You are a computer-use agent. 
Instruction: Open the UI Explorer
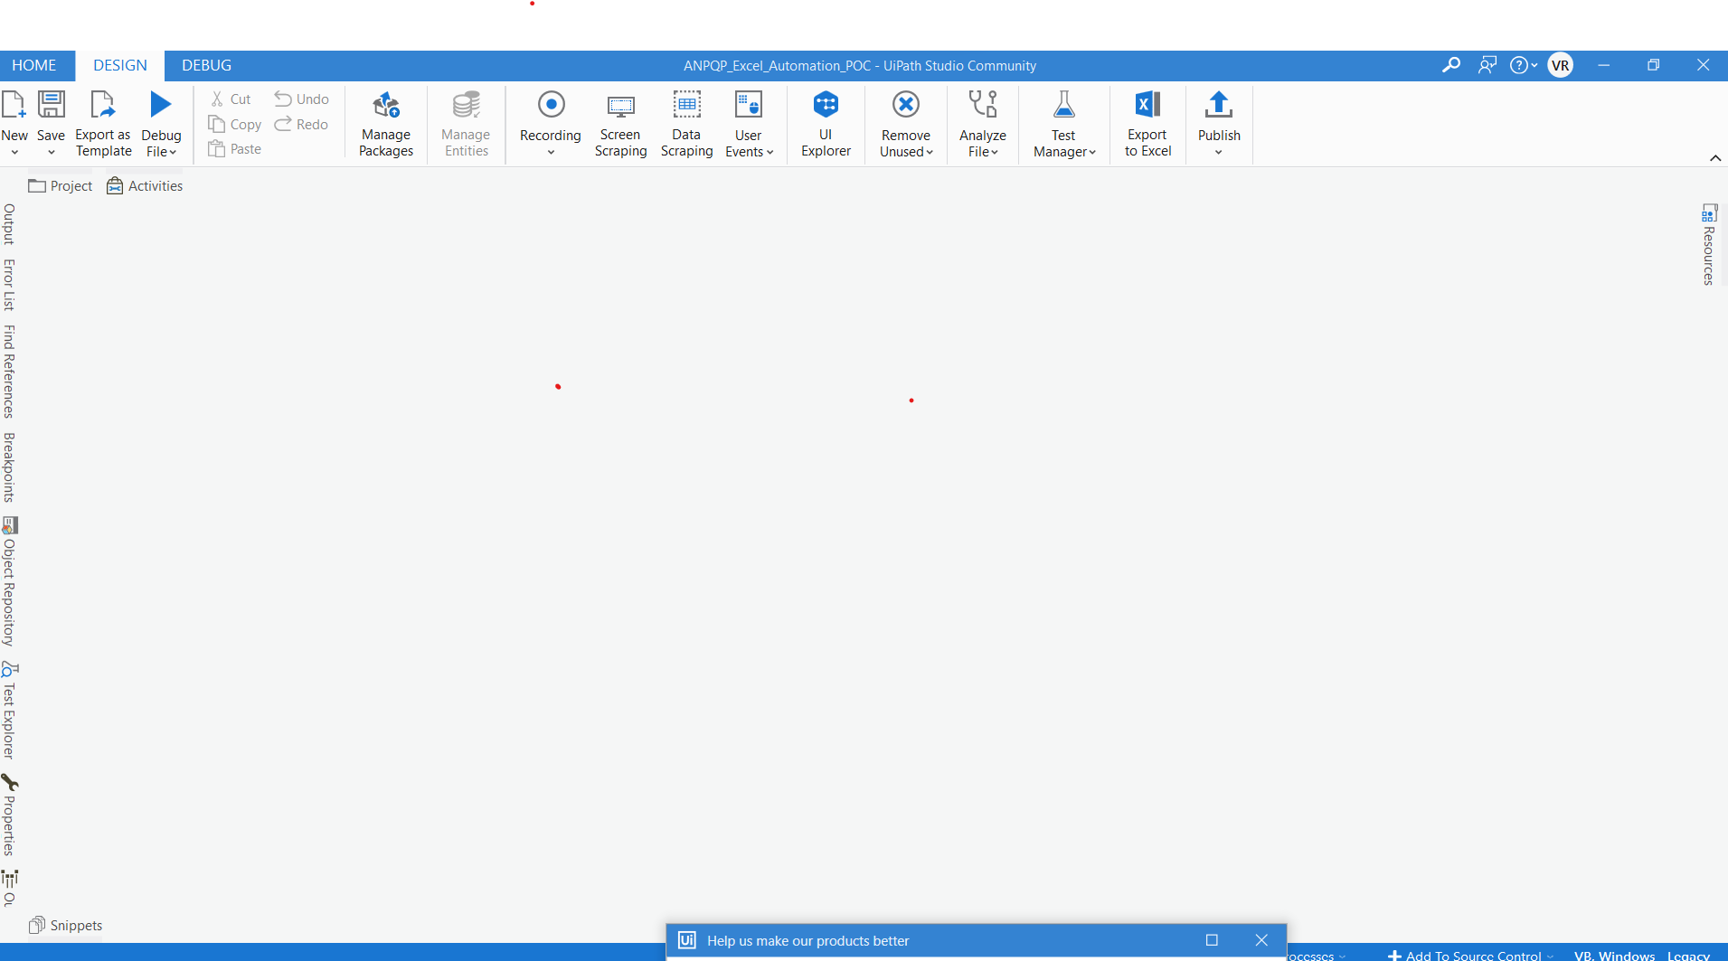(826, 124)
